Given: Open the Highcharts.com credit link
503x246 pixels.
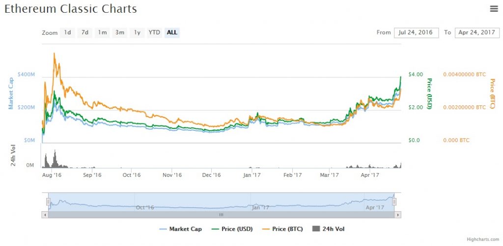Looking at the screenshot, I should [x=483, y=239].
